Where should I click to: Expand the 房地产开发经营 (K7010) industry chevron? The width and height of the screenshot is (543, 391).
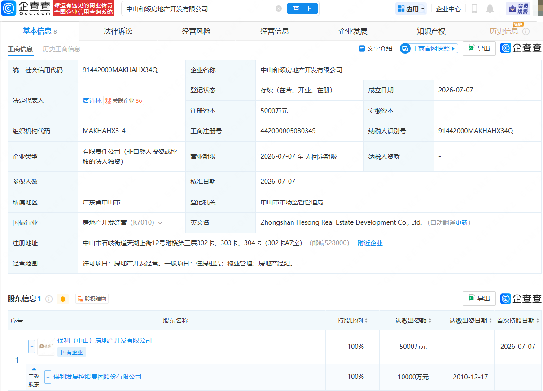pyautogui.click(x=160, y=223)
